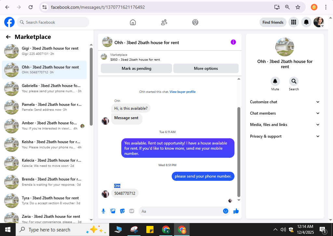Screen dimensions: 333x236
Task: Click Windows taskbar search box
Action: click(x=62, y=230)
